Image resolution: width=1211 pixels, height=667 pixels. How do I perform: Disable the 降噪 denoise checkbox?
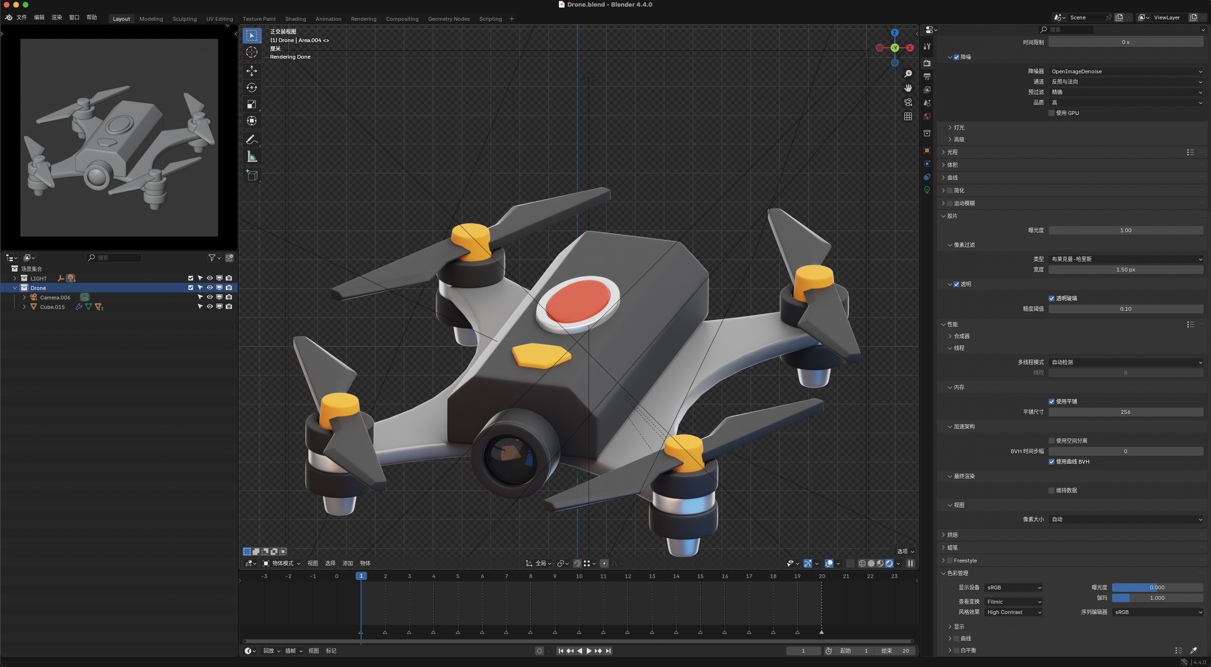pos(956,57)
